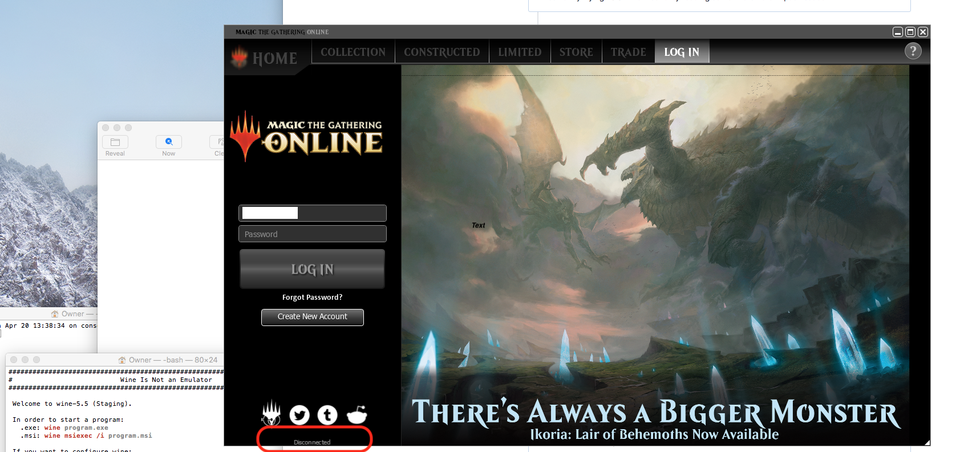This screenshot has height=452, width=956.
Task: Click 'Apr 20 13:38:34' log line
Action: tap(34, 325)
